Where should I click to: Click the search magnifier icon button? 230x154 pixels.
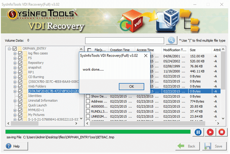[171, 40]
